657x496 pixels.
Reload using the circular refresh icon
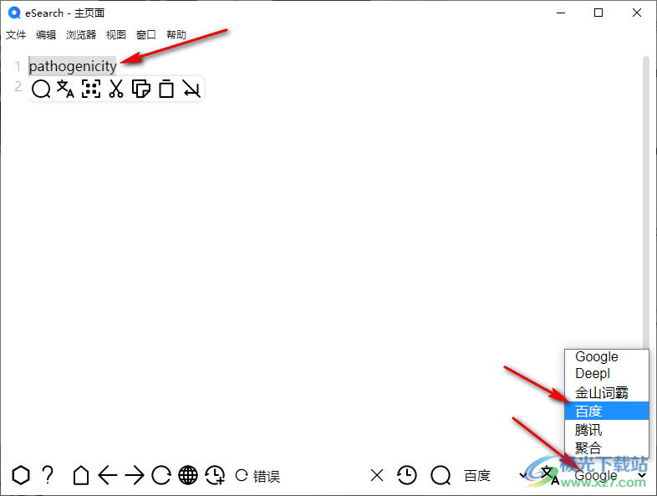click(x=161, y=475)
